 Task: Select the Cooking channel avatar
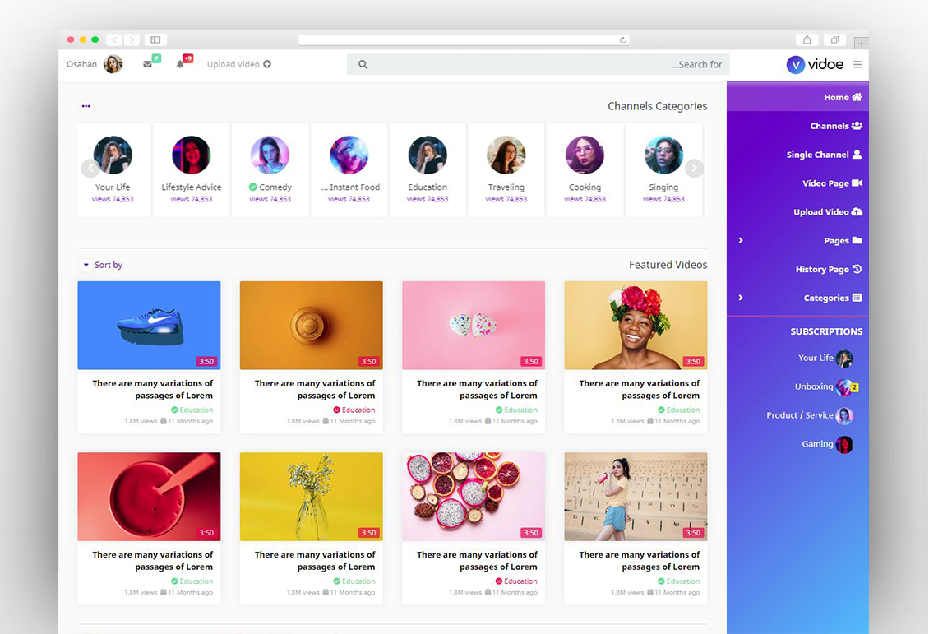tap(585, 155)
